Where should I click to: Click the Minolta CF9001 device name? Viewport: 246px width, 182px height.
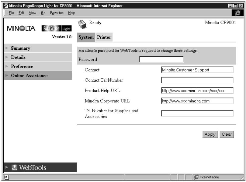220,23
